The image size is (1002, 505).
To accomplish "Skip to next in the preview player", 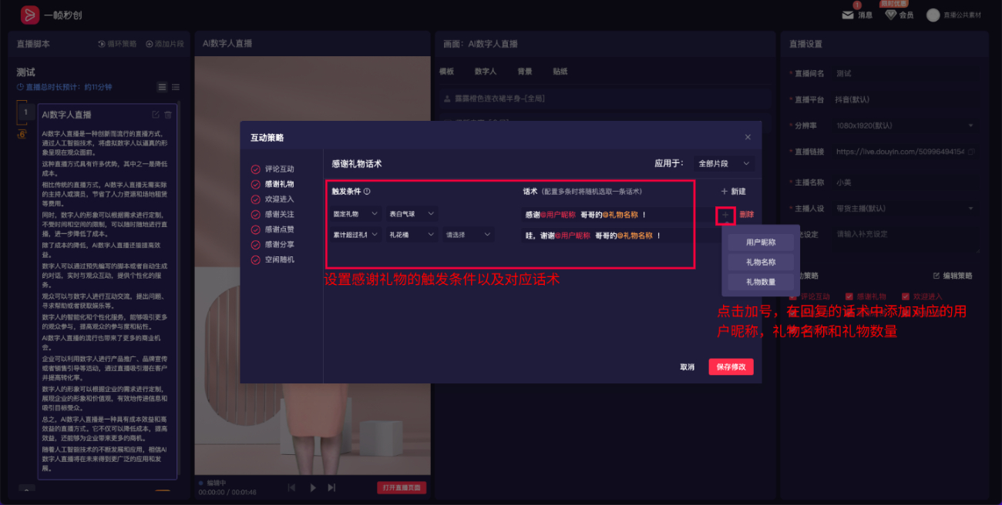I will [332, 487].
